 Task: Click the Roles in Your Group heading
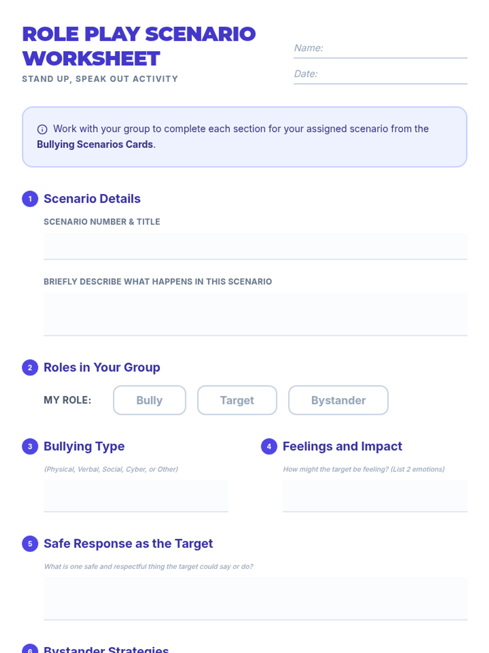(x=102, y=367)
